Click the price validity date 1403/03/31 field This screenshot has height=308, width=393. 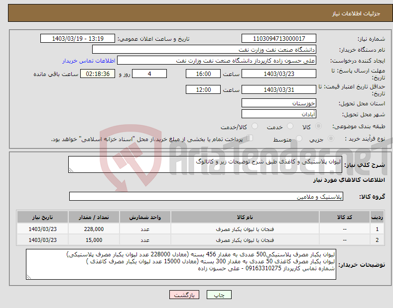coord(279,89)
